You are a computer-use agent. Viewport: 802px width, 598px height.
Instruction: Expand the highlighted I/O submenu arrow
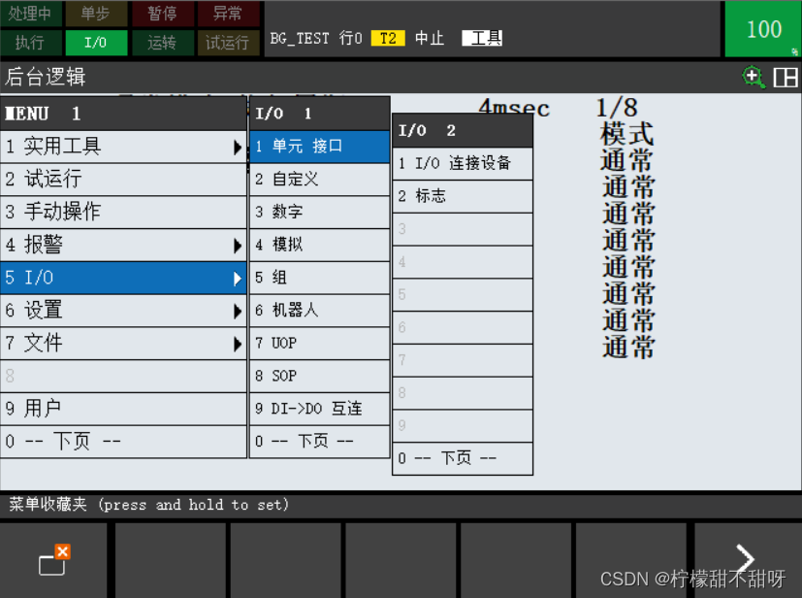click(x=238, y=279)
